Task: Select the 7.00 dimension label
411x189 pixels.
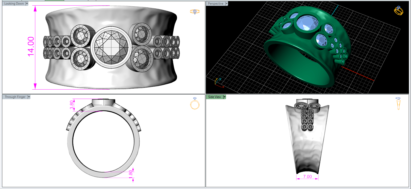Action: pyautogui.click(x=307, y=177)
